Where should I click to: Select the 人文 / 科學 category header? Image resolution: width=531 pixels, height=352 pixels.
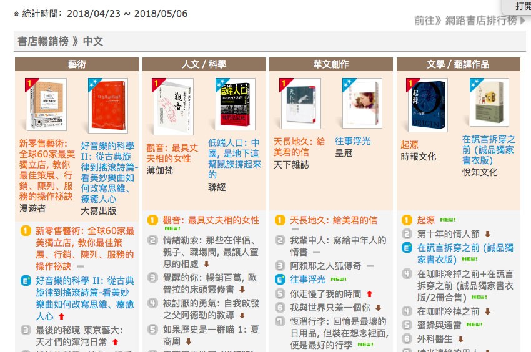pos(204,64)
